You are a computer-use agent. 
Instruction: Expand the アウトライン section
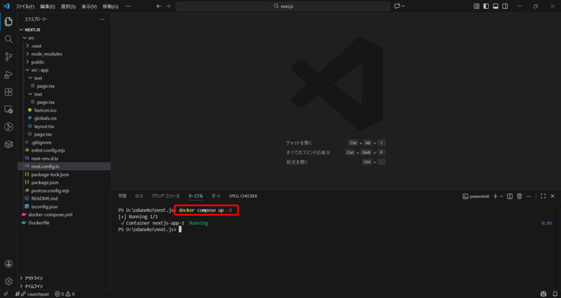(33, 278)
